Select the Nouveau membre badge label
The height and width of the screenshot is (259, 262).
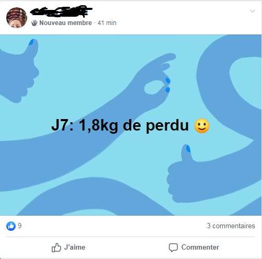tap(65, 23)
